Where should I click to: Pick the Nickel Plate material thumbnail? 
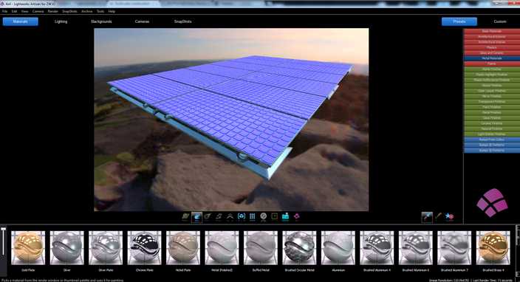(x=183, y=248)
